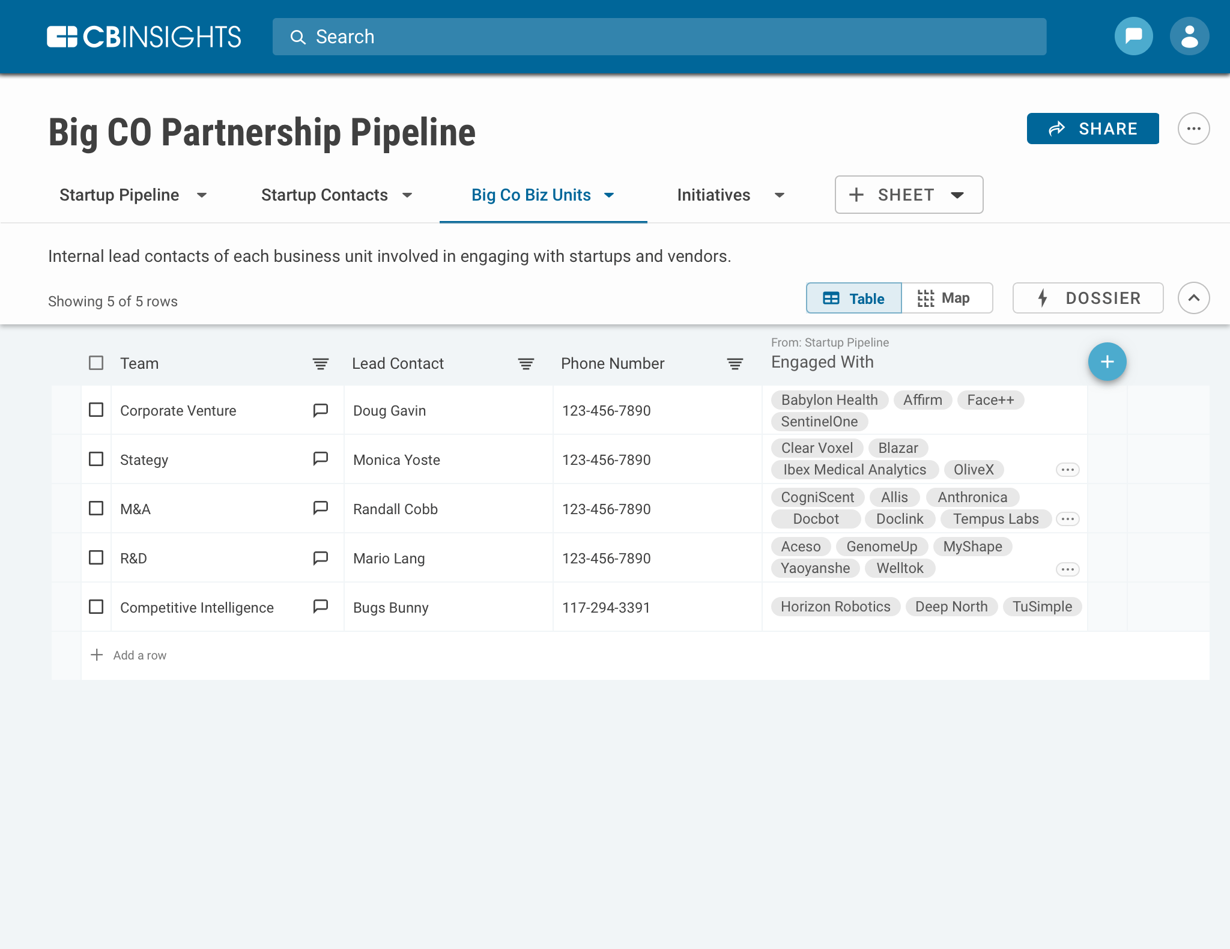Toggle the select-all checkbox beside Team

pos(96,363)
